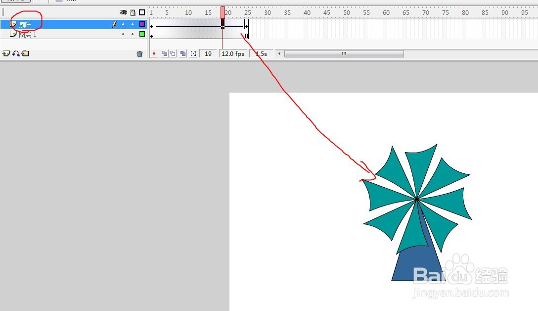Toggle show/hide all layers eye icon

pos(123,12)
